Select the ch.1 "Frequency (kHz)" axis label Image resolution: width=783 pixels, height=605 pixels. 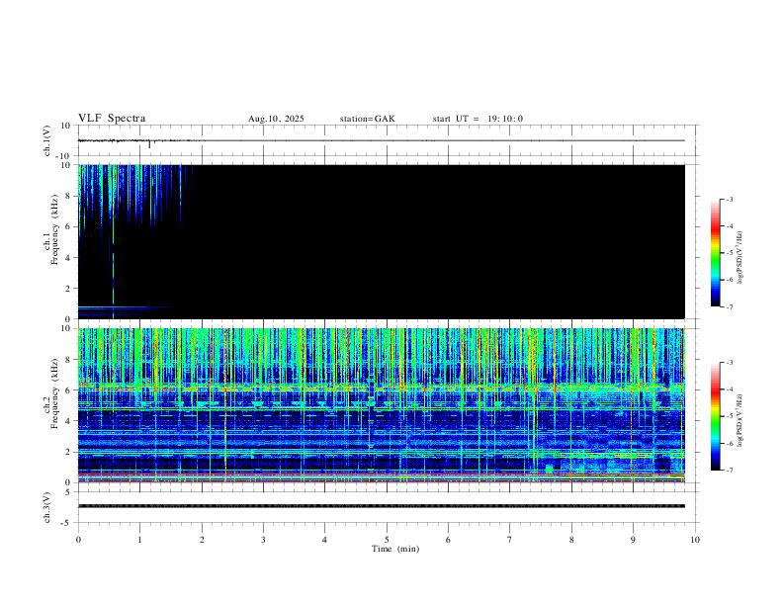[x=55, y=229]
